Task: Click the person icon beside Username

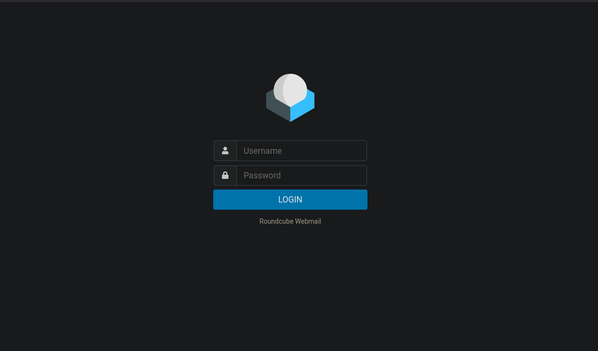Action: point(225,150)
